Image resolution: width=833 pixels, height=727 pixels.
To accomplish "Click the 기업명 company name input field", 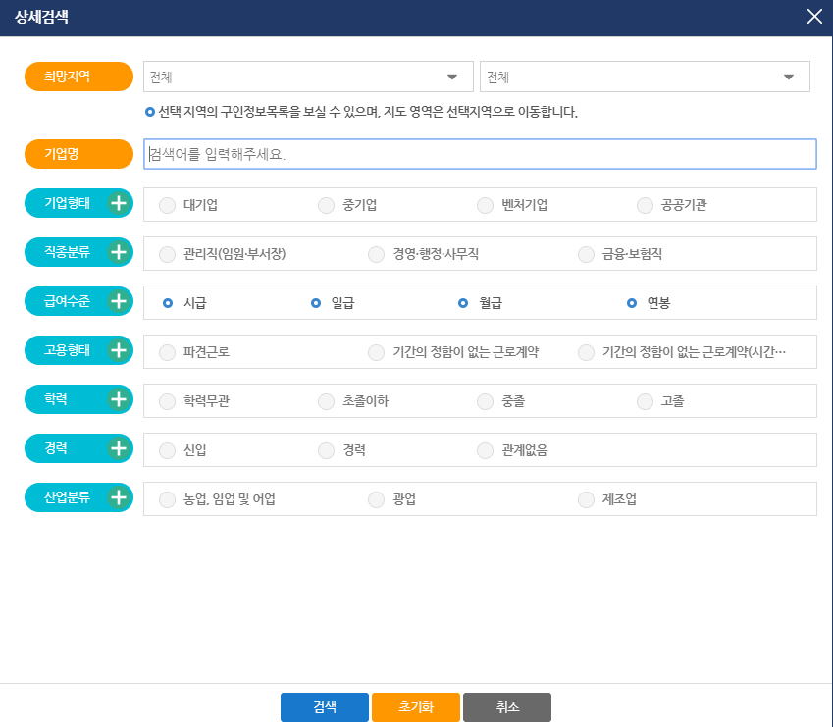I will pyautogui.click(x=481, y=154).
